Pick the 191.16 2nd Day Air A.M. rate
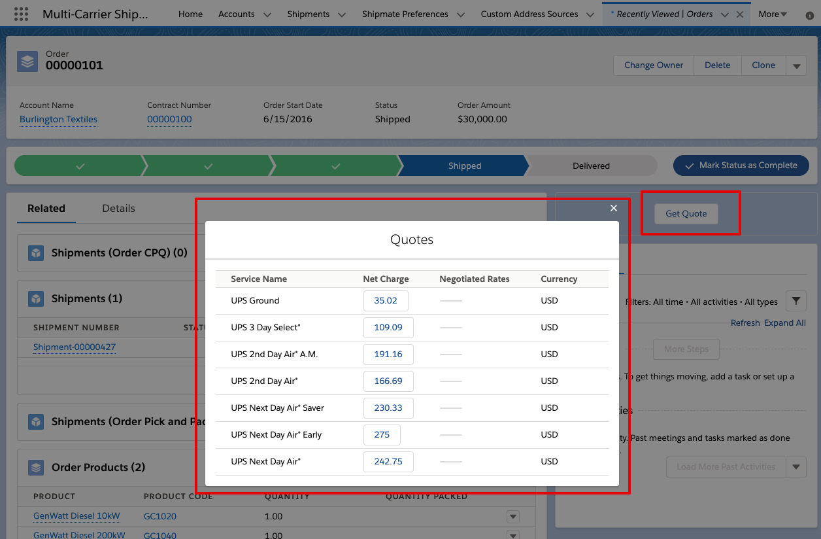 388,355
